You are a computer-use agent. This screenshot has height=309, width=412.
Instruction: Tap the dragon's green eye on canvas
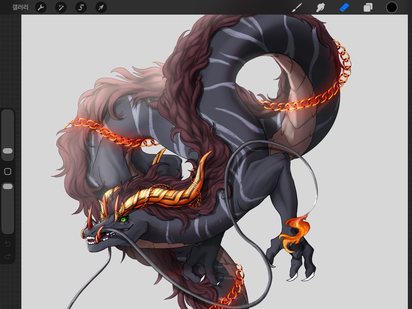tap(124, 219)
